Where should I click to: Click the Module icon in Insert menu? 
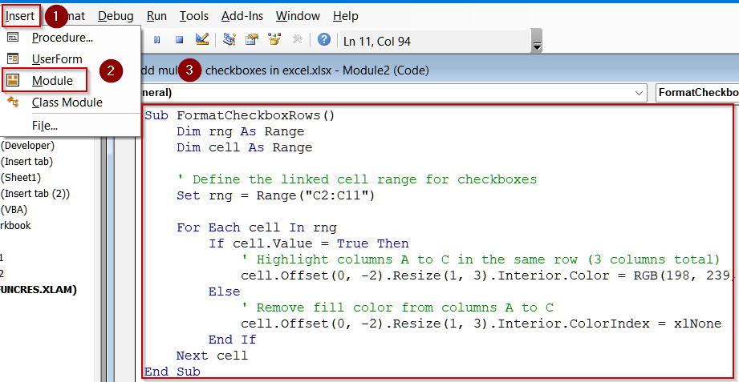pos(13,80)
